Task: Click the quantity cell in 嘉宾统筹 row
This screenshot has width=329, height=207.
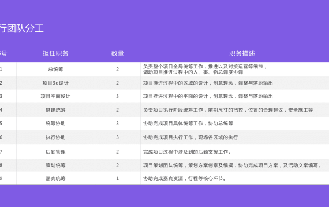Action: 118,178
